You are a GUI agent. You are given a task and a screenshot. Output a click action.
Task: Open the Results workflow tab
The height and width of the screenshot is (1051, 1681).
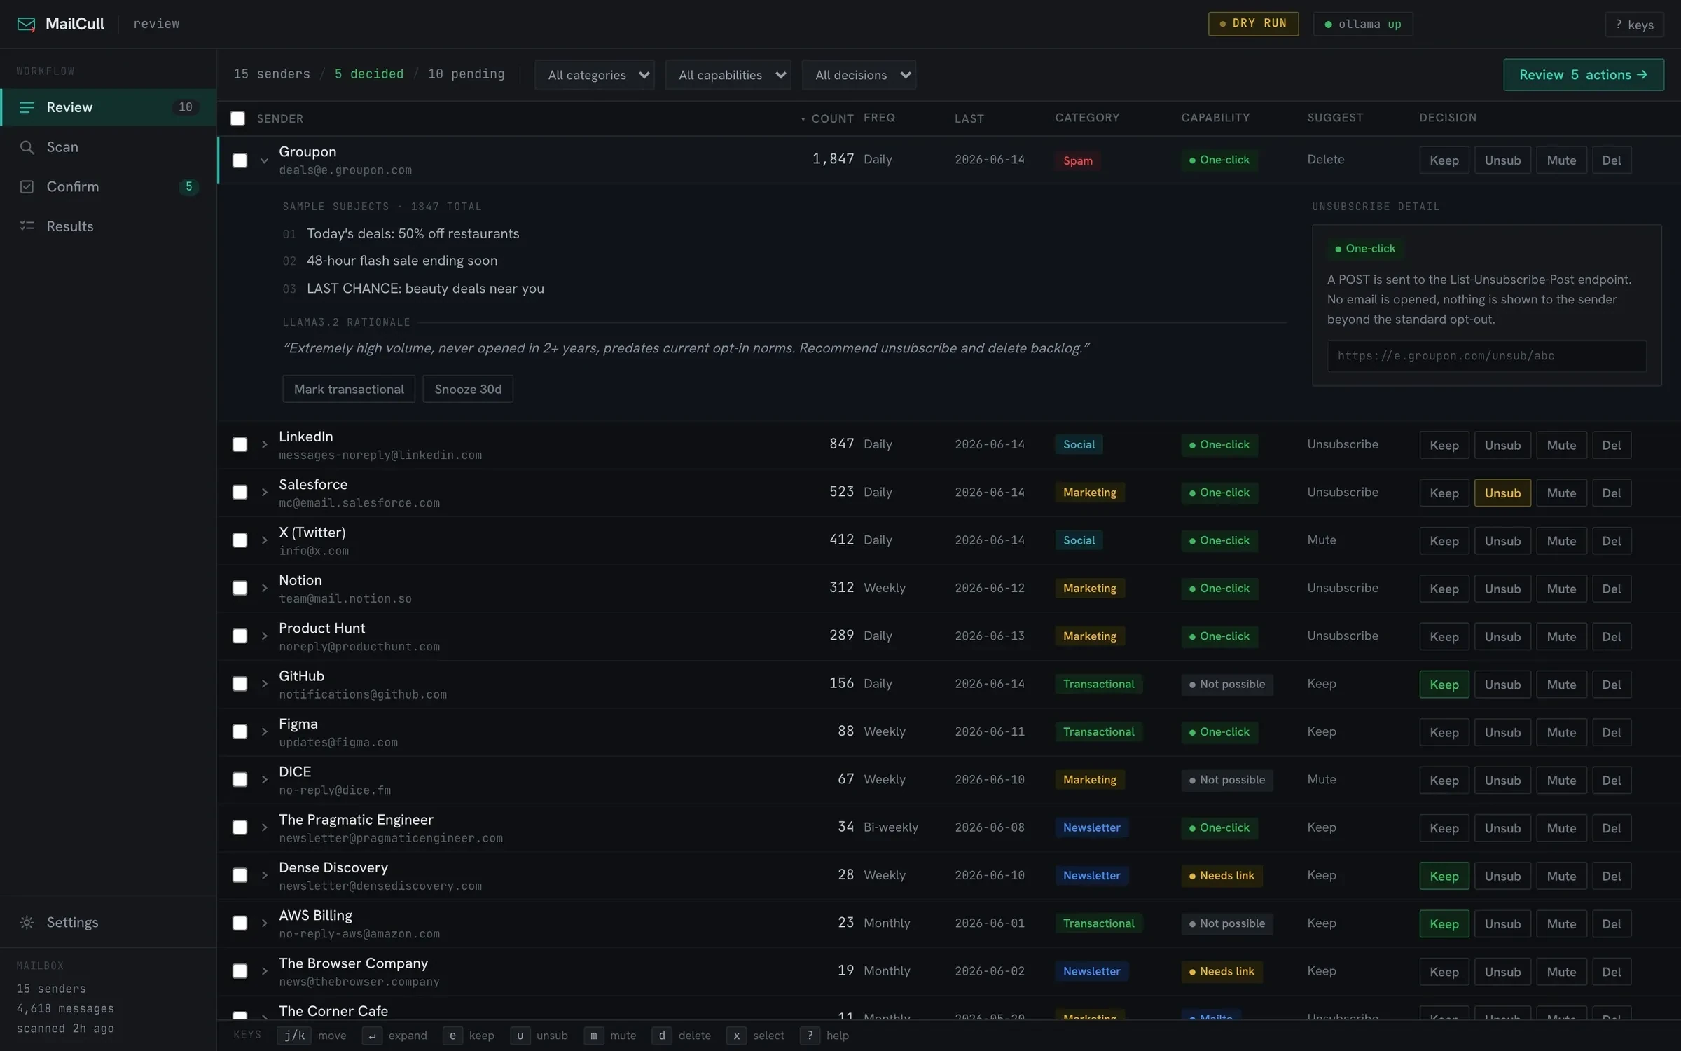[109, 226]
